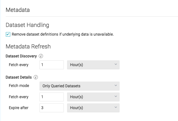The image size is (178, 121).
Task: Focus Dataset Discovery Fetch every number field
Action: tap(52, 65)
